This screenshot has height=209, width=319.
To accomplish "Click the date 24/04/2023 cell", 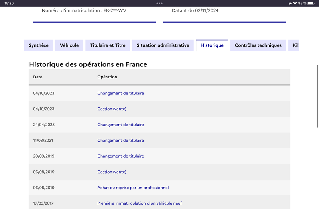I will click(44, 125).
